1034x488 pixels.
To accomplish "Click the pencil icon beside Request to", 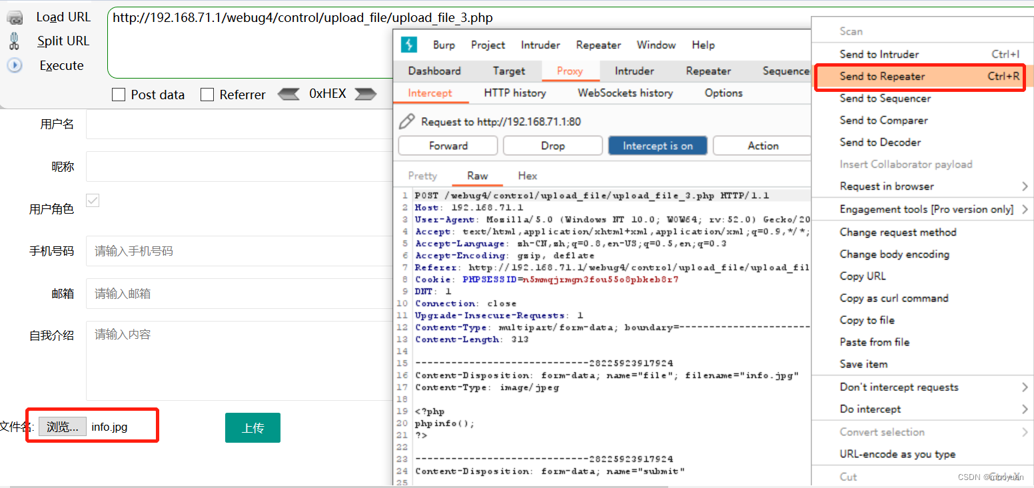I will pyautogui.click(x=406, y=121).
